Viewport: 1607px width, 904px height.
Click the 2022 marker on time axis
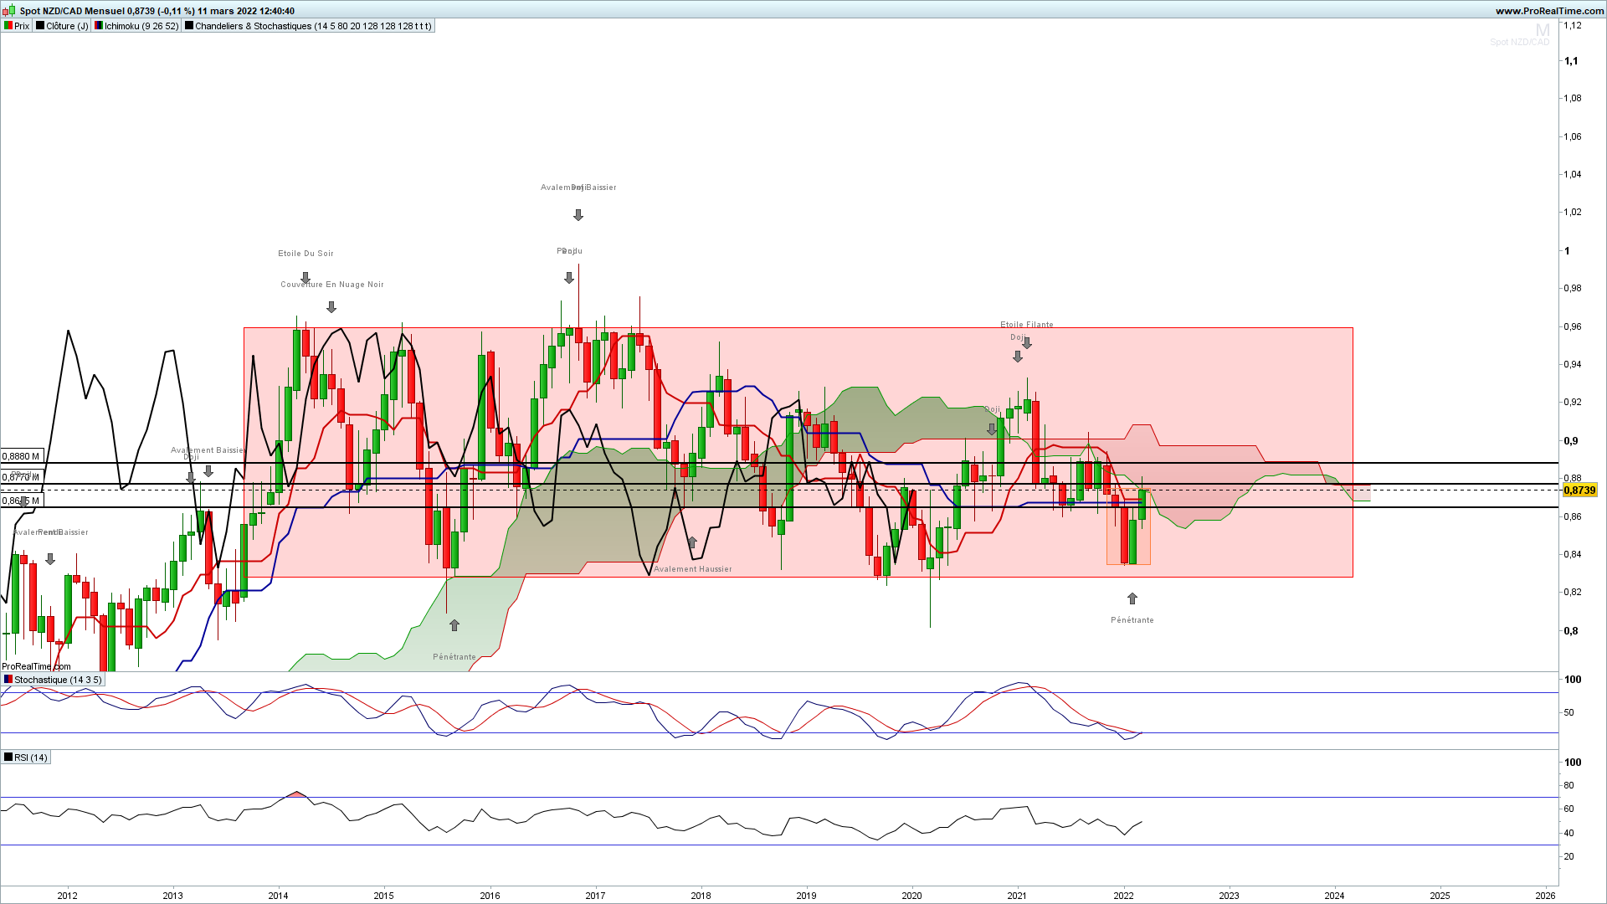pos(1123,896)
